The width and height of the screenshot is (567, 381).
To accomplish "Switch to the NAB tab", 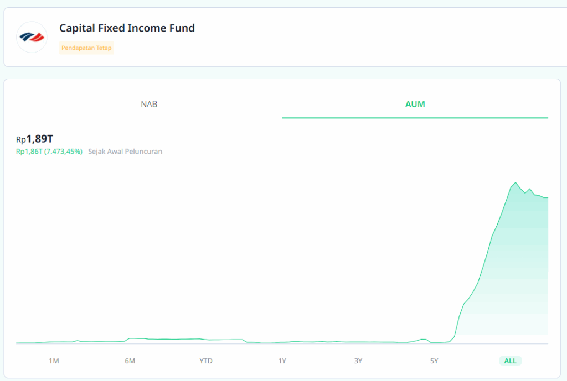I will pos(149,105).
